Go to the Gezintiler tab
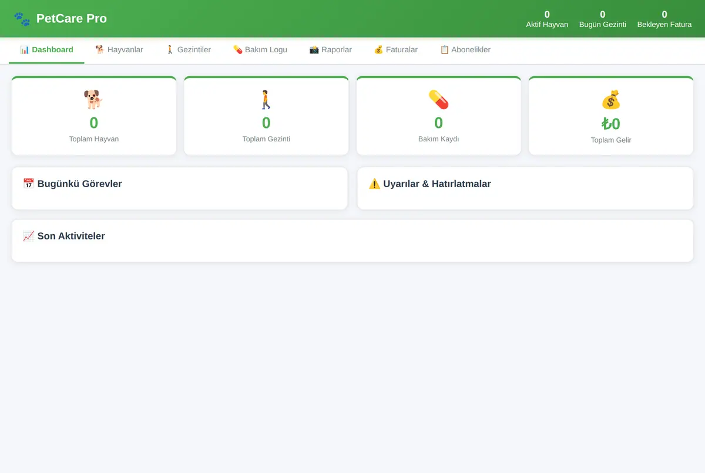Viewport: 705px width, 473px height. coord(188,50)
